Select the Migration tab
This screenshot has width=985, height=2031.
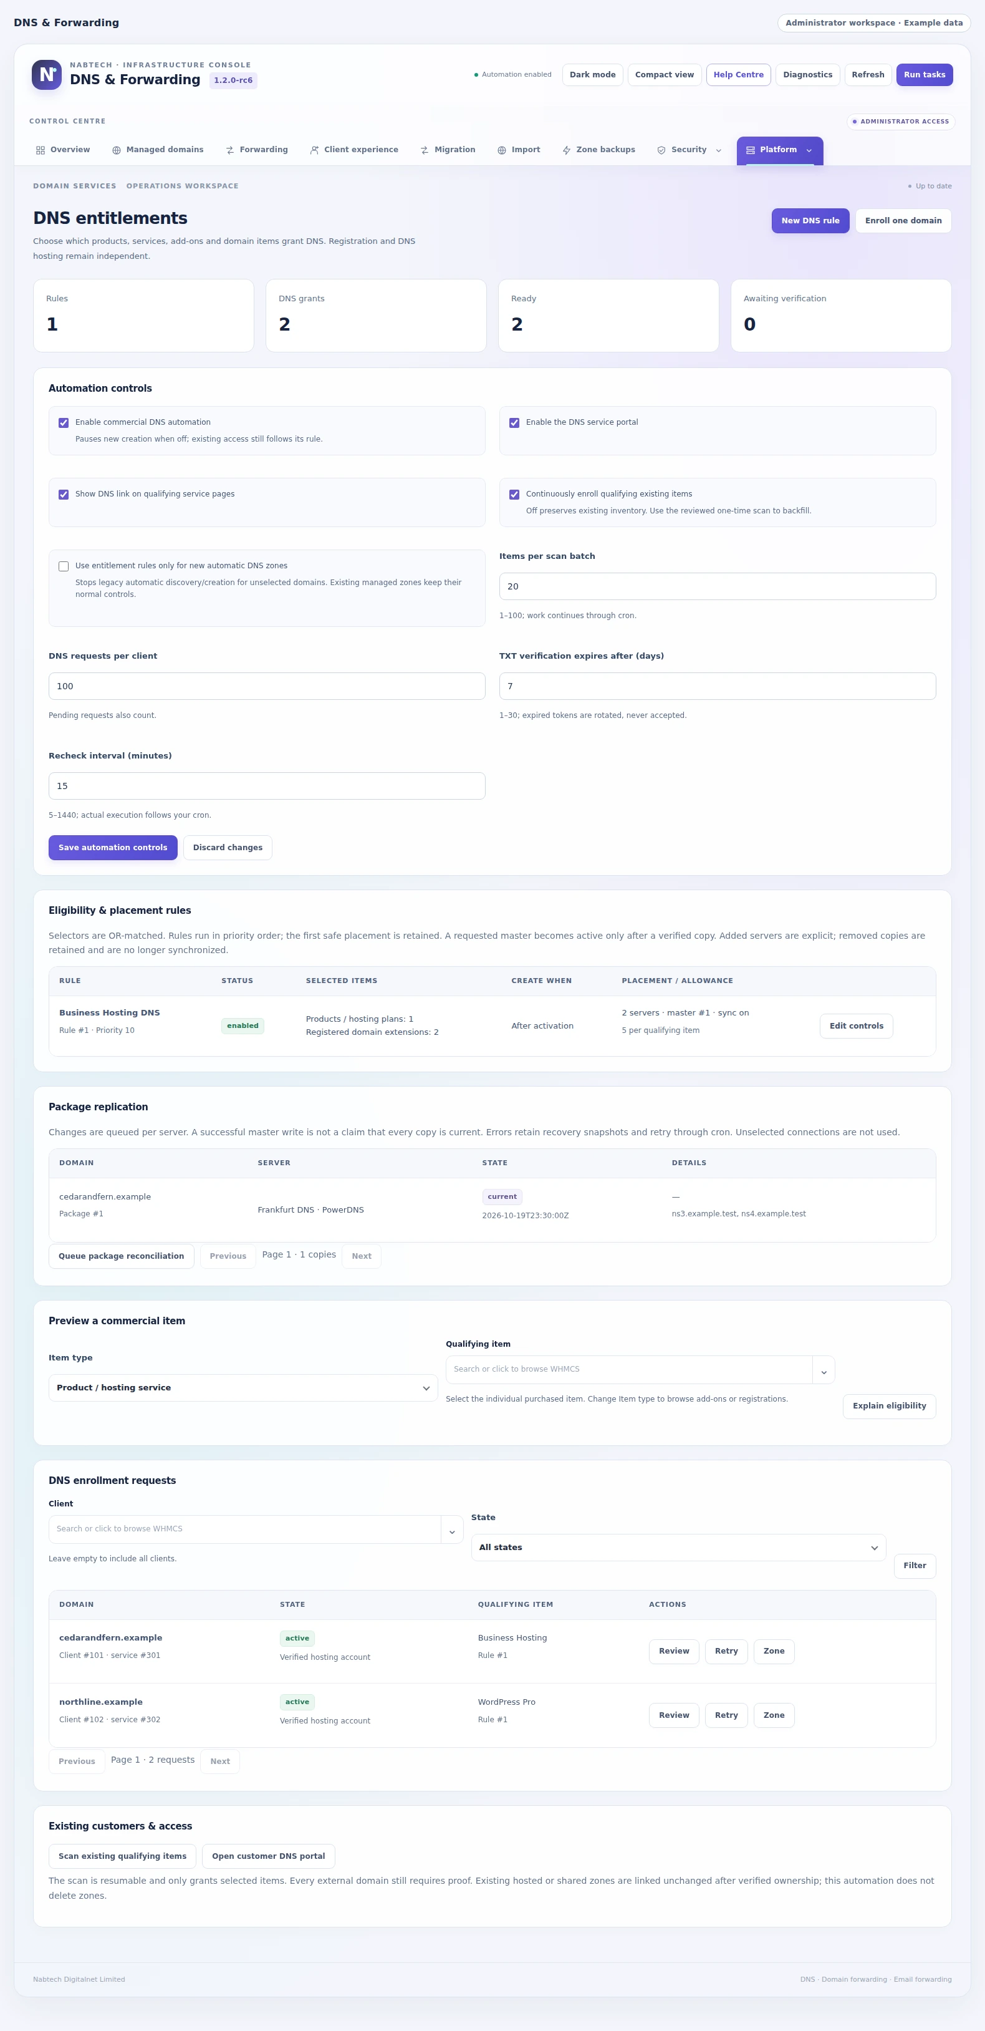448,150
